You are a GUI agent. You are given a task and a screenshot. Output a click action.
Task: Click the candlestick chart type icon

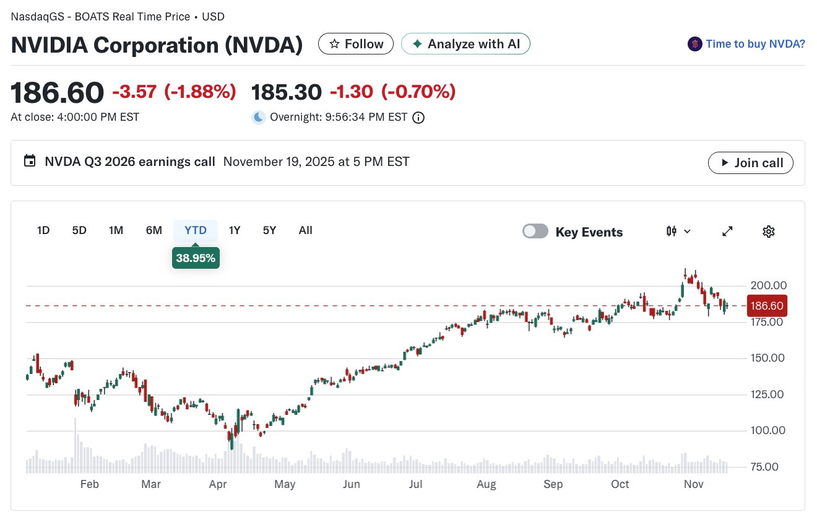672,232
